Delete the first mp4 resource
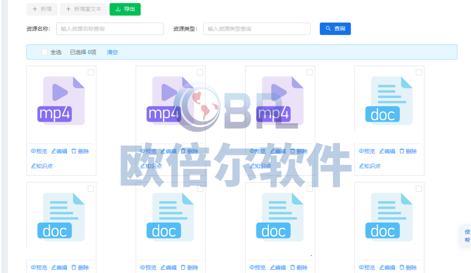 coord(80,151)
